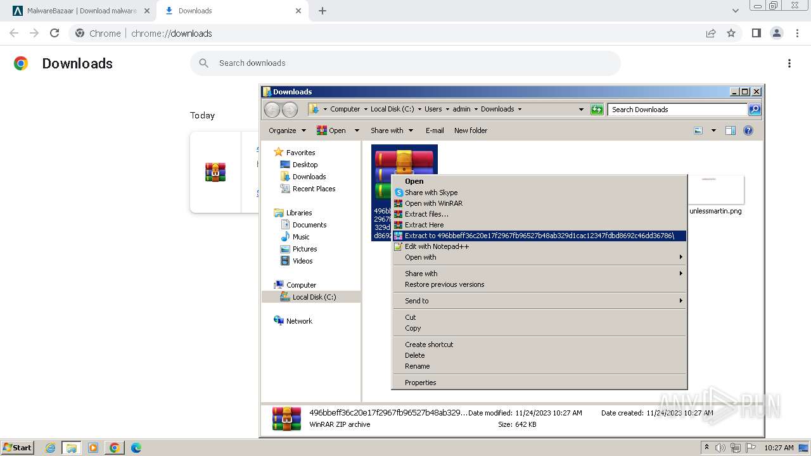Select Documents library

coord(309,225)
